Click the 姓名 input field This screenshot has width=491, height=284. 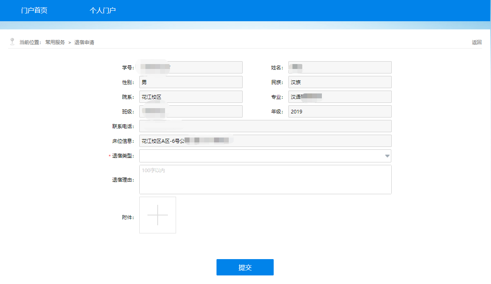(340, 67)
